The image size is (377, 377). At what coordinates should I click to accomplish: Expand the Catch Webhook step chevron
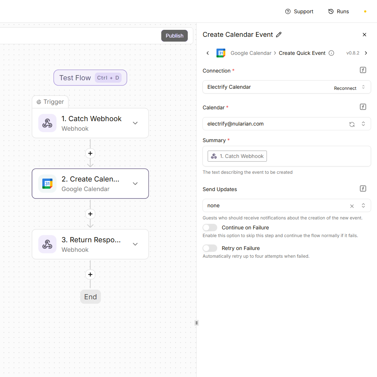click(x=135, y=123)
